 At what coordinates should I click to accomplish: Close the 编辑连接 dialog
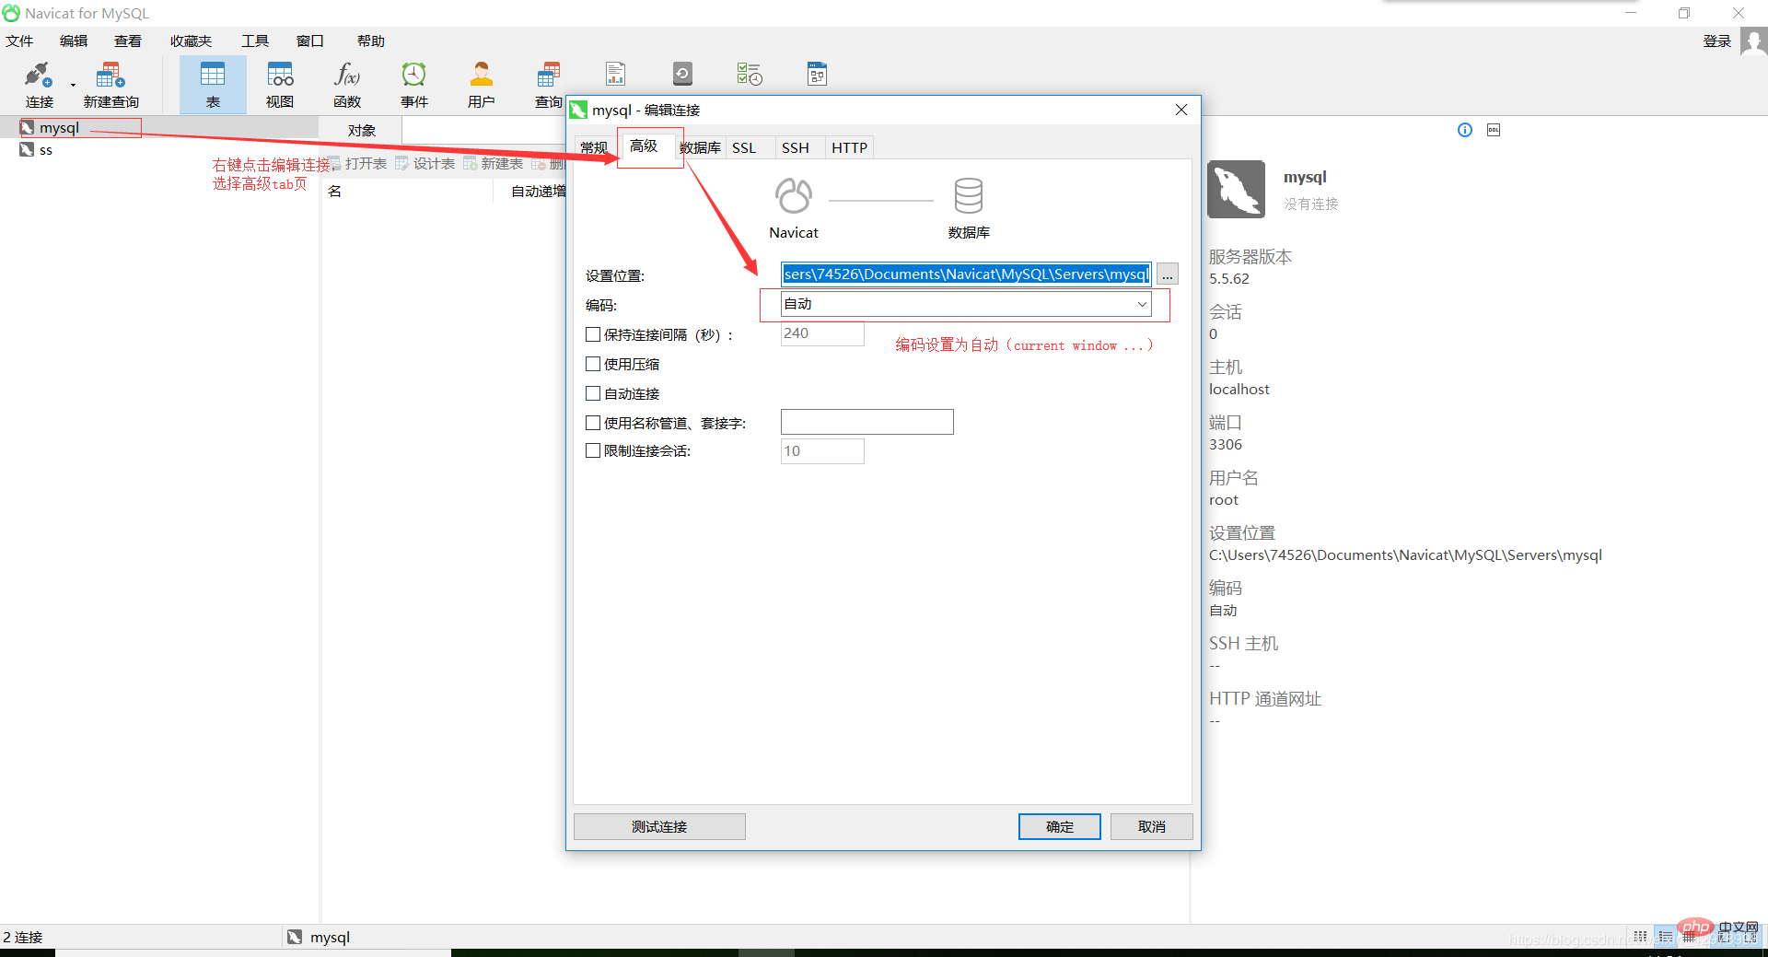(x=1181, y=110)
